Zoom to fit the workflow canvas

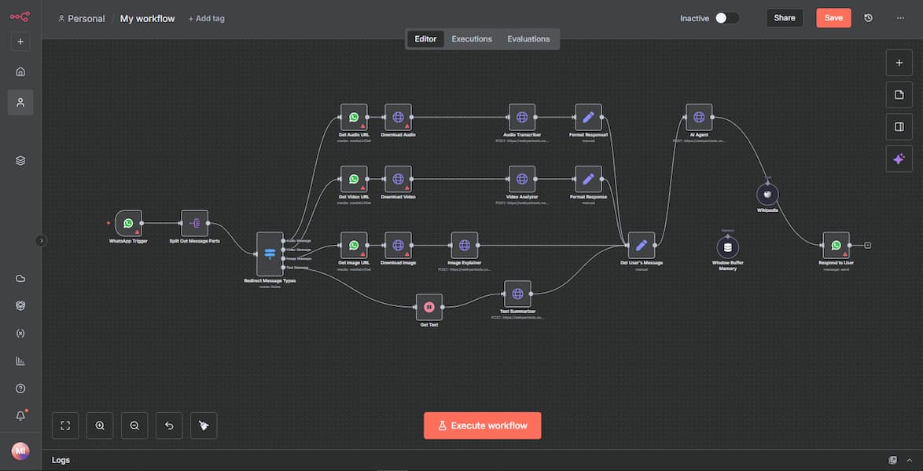coord(65,425)
